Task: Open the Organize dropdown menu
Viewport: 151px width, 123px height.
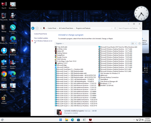Action: pyautogui.click(x=60, y=44)
